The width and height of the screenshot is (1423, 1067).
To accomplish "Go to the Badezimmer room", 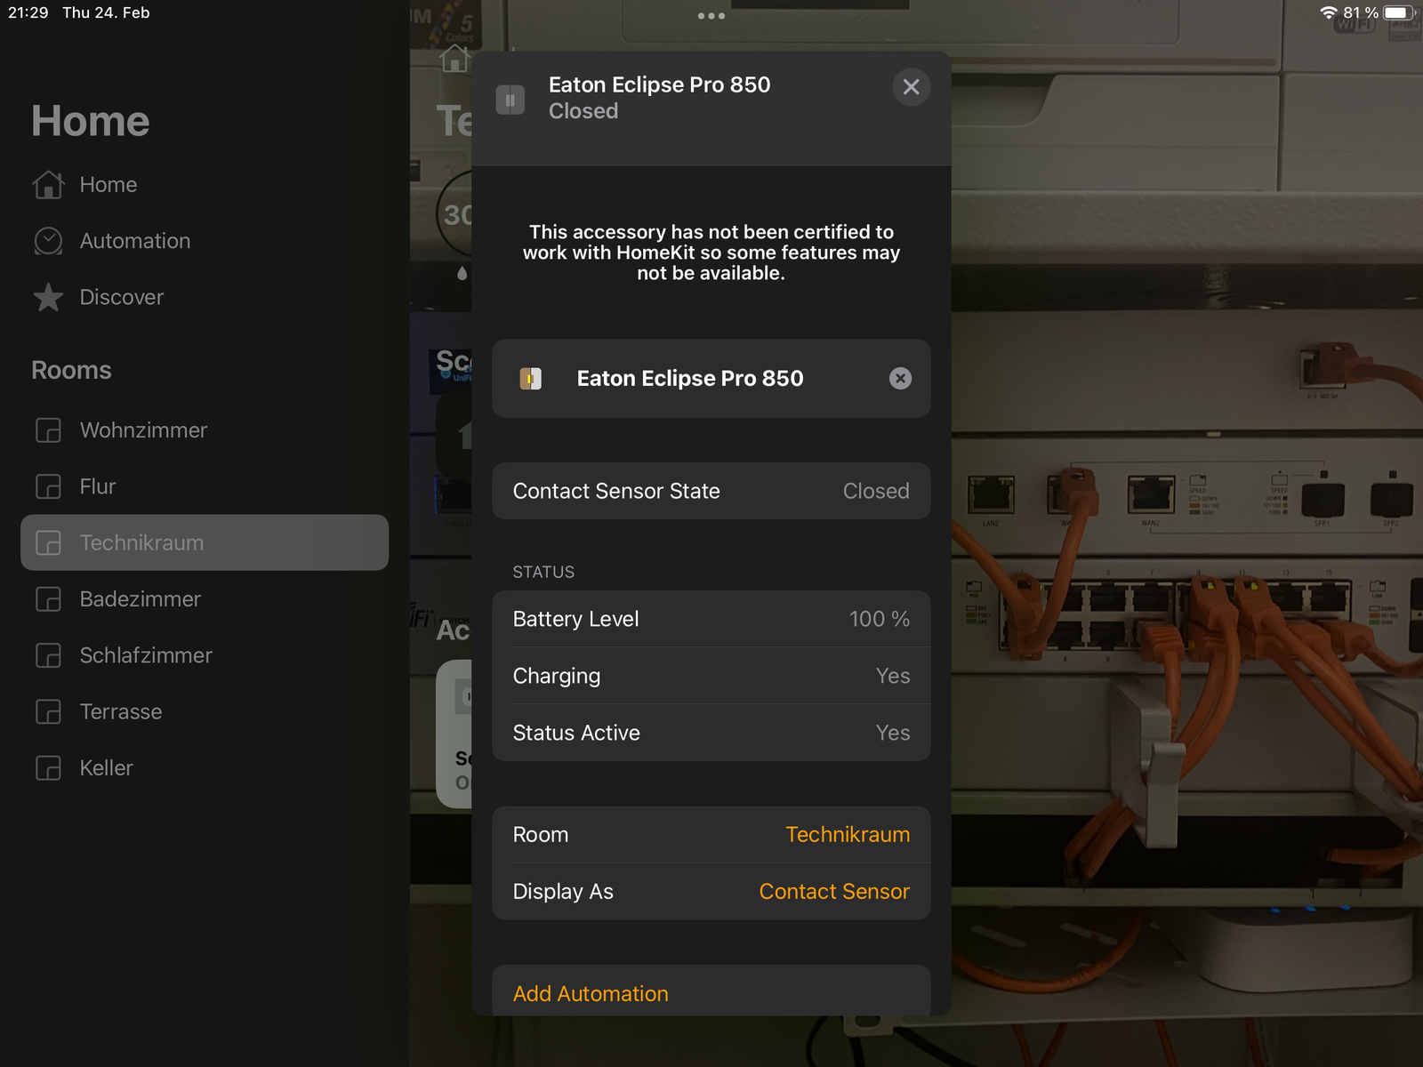I will pos(140,599).
